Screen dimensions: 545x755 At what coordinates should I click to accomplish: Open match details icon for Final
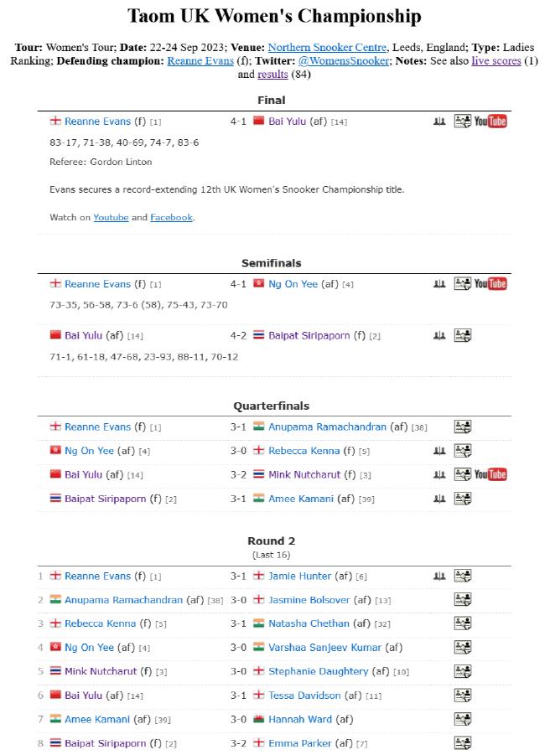[463, 122]
